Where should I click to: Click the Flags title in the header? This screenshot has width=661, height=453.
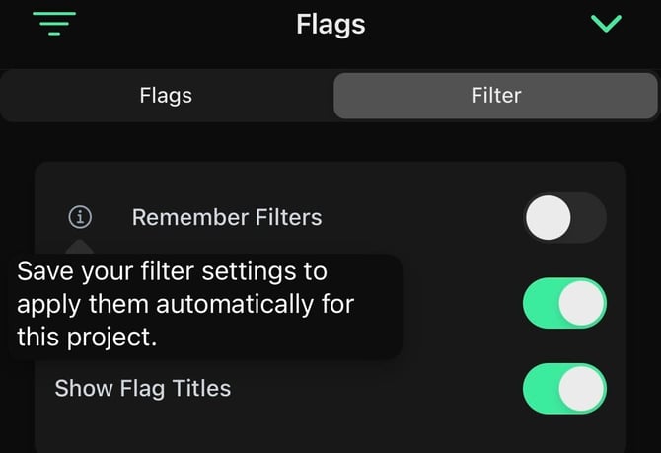(x=330, y=24)
